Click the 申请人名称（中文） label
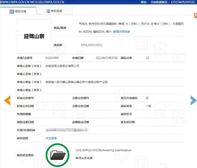The height and width of the screenshot is (168, 197). pyautogui.click(x=29, y=66)
